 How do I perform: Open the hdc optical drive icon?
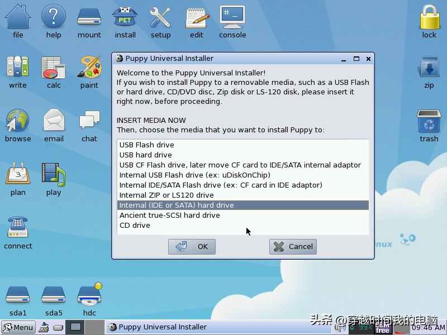(x=89, y=294)
